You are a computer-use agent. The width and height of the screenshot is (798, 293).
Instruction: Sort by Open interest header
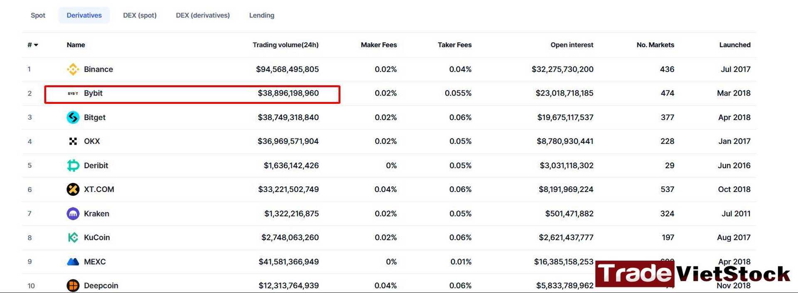(572, 45)
